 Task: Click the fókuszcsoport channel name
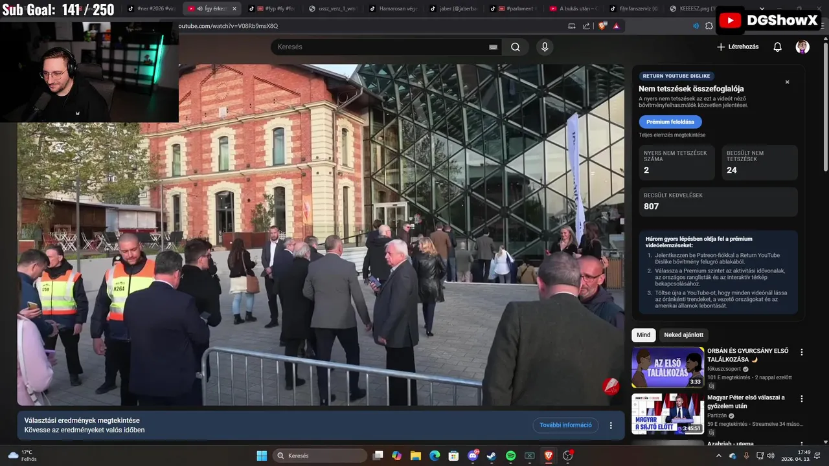(x=723, y=369)
